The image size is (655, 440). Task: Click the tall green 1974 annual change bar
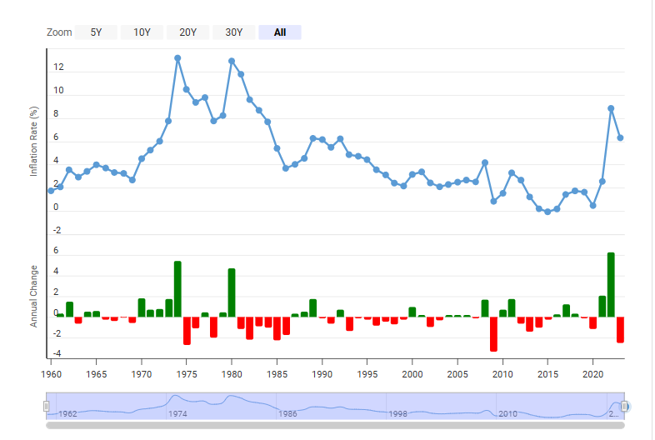(x=177, y=289)
